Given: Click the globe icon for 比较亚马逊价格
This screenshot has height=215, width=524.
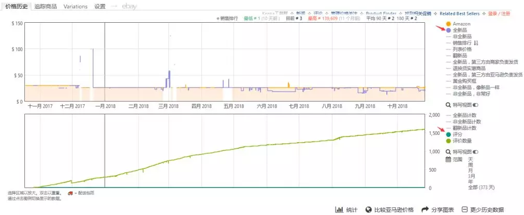Looking at the screenshot, I should point(369,209).
